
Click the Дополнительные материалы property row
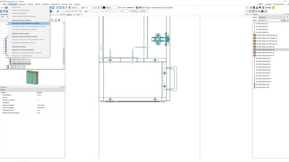32,113
